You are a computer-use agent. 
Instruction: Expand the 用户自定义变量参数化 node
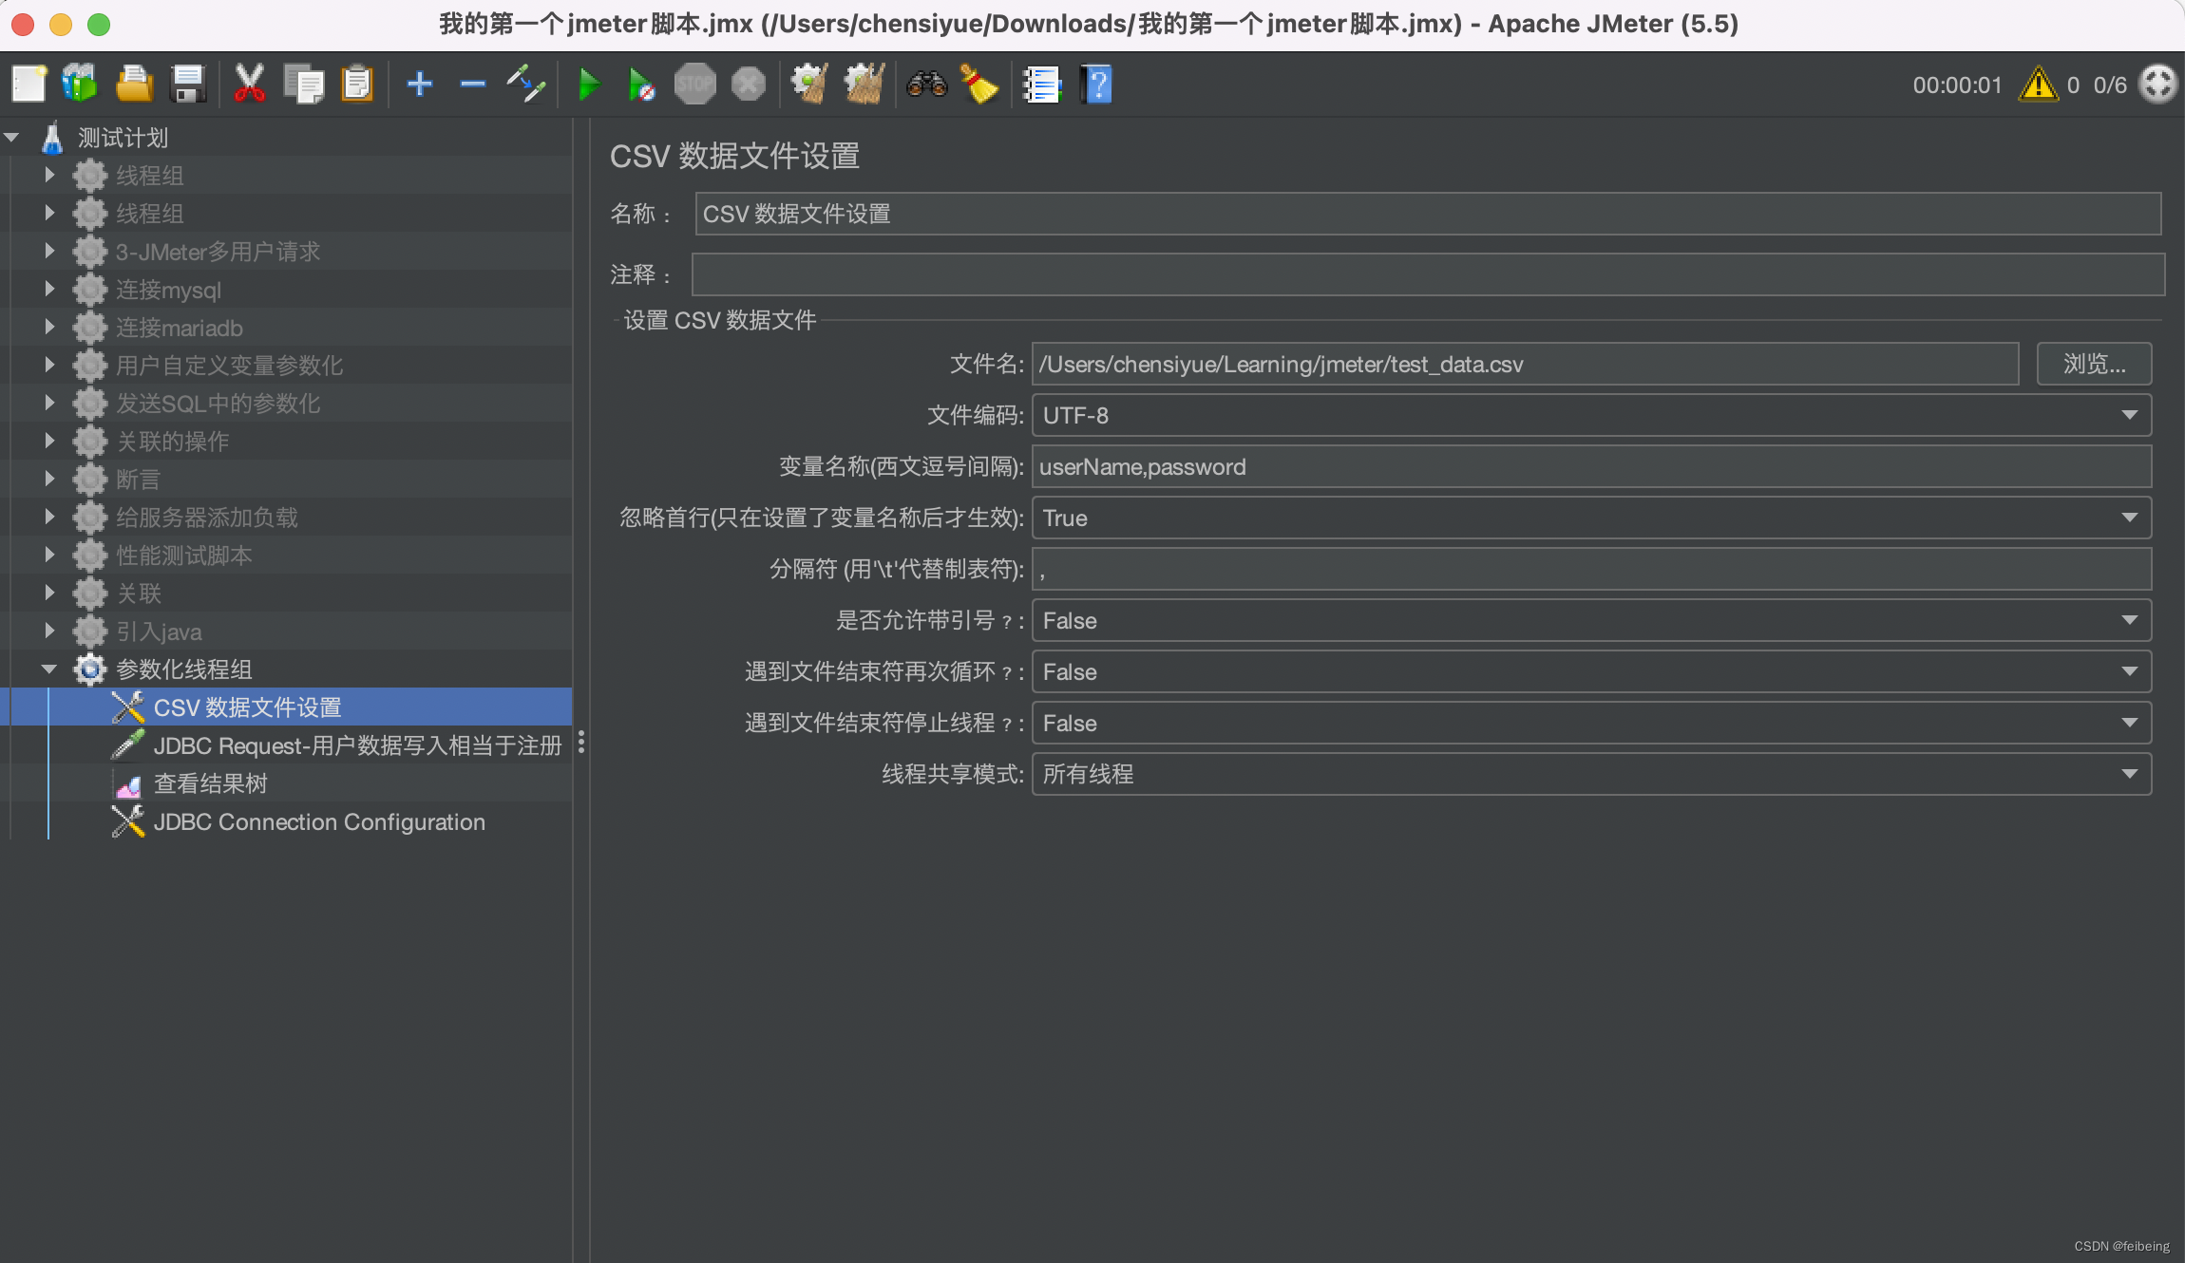(x=49, y=365)
